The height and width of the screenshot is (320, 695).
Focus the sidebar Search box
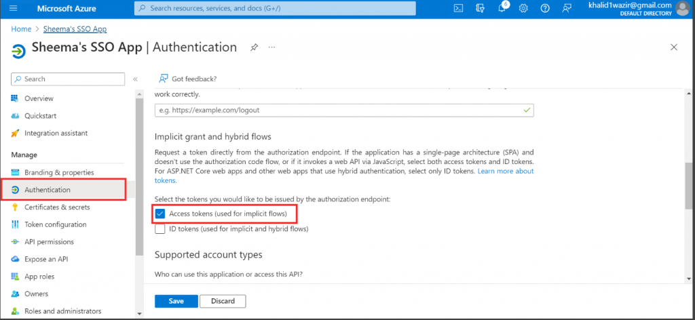68,79
